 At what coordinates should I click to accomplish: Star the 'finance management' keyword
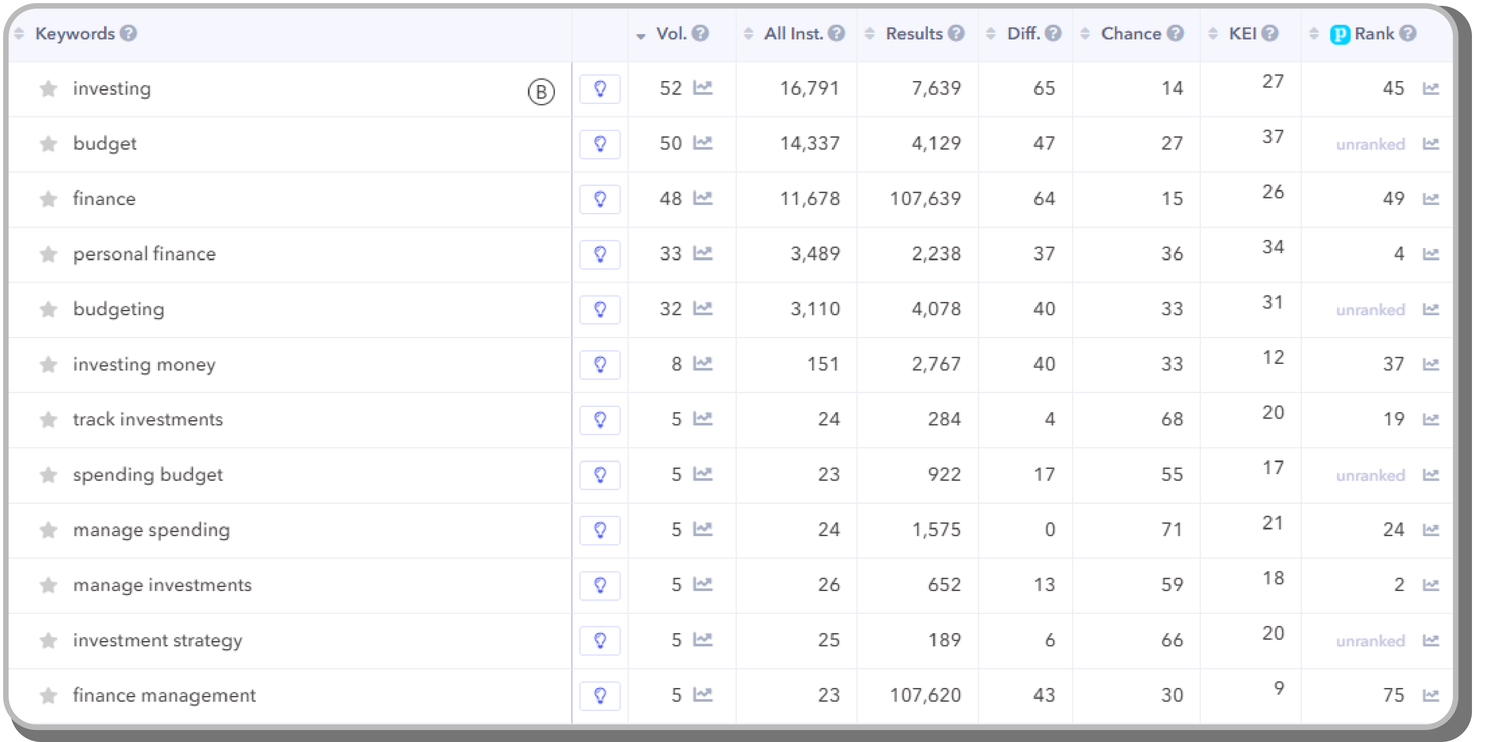point(49,696)
